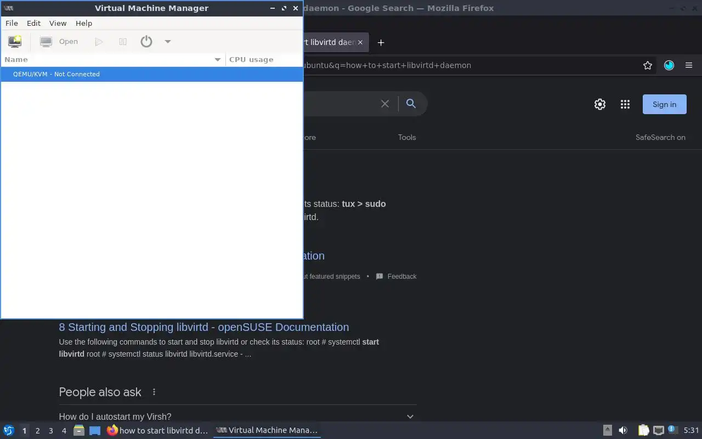
Task: Click the Run virtual machine play icon
Action: 99,41
